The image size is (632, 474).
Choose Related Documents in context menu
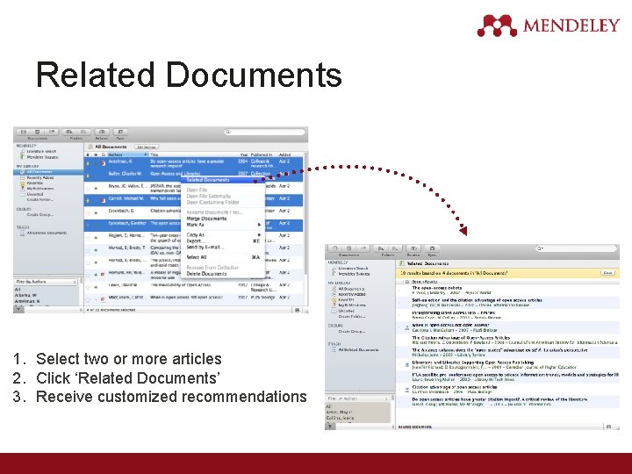point(223,180)
